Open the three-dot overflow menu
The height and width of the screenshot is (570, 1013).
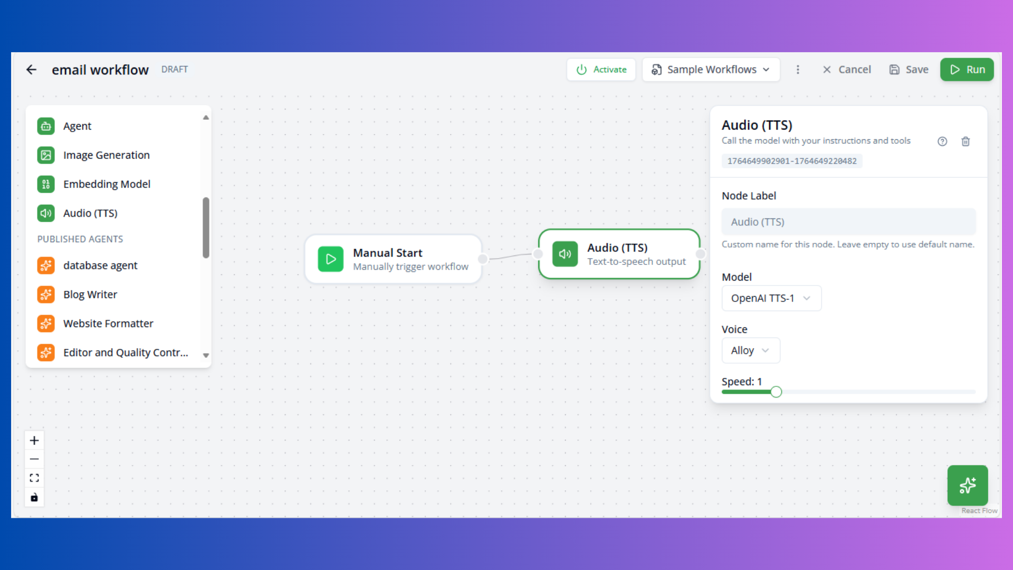(798, 69)
